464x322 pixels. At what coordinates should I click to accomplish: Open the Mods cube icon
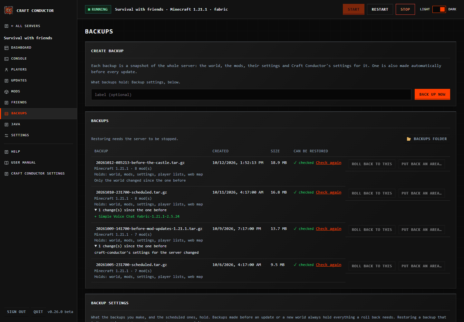6,91
